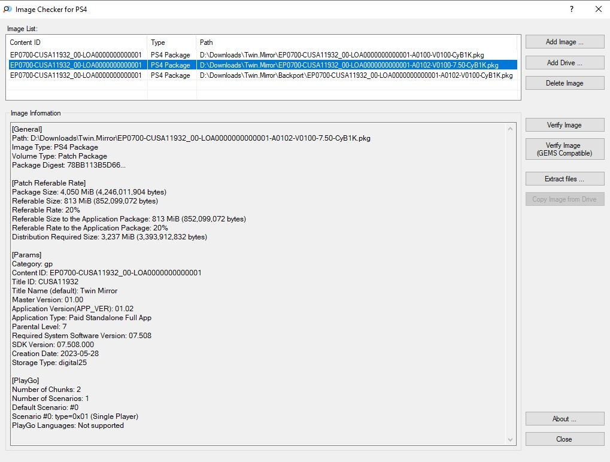Click the Required System Software Version line

point(81,335)
